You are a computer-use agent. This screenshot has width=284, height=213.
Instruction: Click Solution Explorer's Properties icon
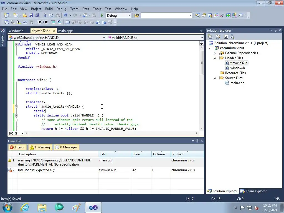(210, 37)
